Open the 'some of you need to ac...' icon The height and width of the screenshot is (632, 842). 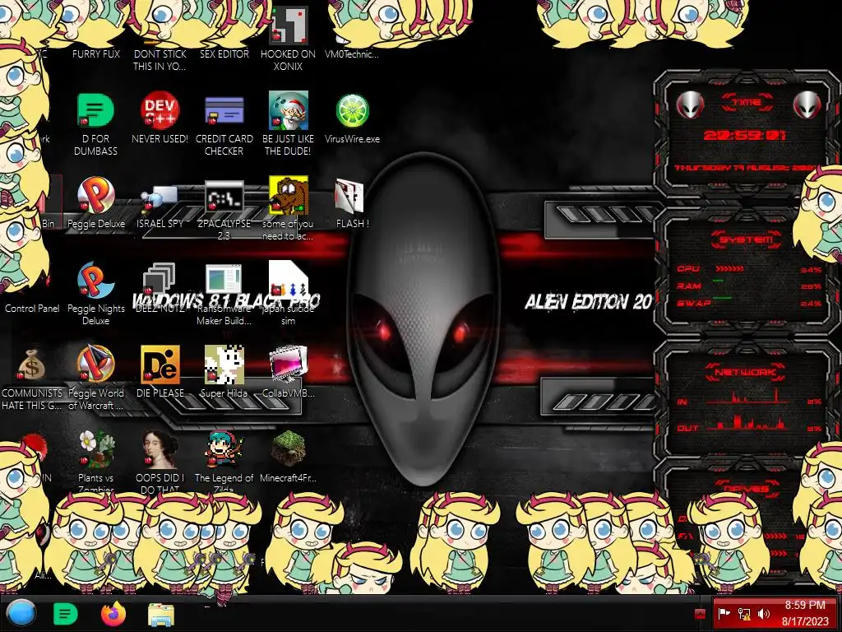[x=289, y=195]
